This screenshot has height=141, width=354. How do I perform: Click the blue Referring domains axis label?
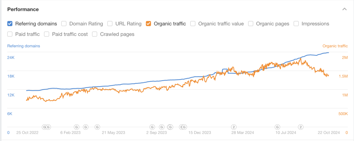coord(24,46)
